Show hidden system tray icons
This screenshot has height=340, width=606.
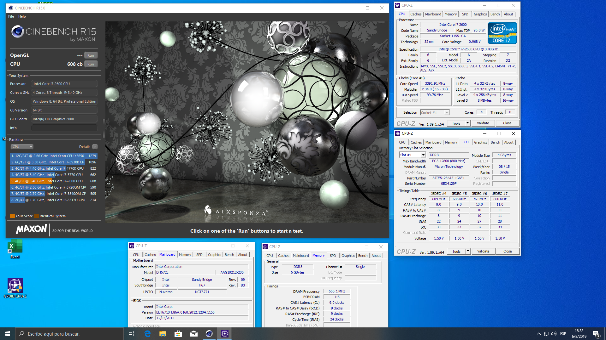tap(538, 334)
